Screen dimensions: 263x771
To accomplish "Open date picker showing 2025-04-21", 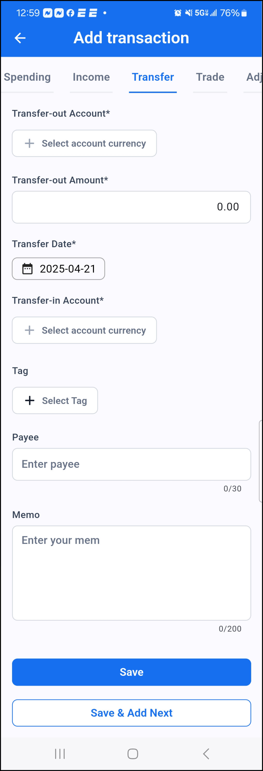I will point(58,269).
